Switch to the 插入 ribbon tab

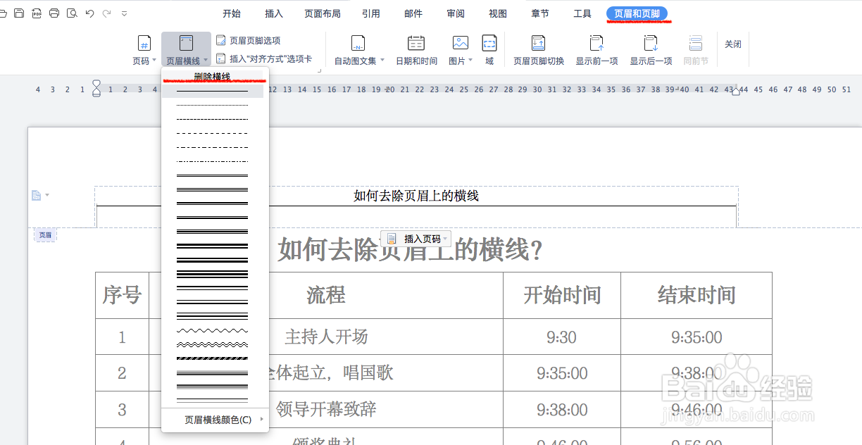click(273, 13)
